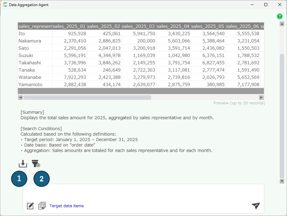Click the Watanabe row name cell
Viewport: 287px width, 216px height.
[30, 77]
